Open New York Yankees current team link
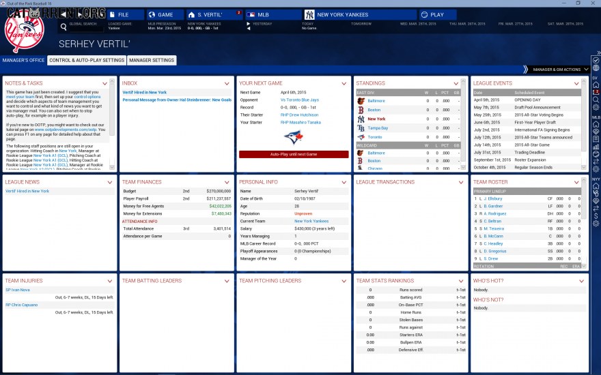Screen dimensions: 601x375 [x=311, y=221]
